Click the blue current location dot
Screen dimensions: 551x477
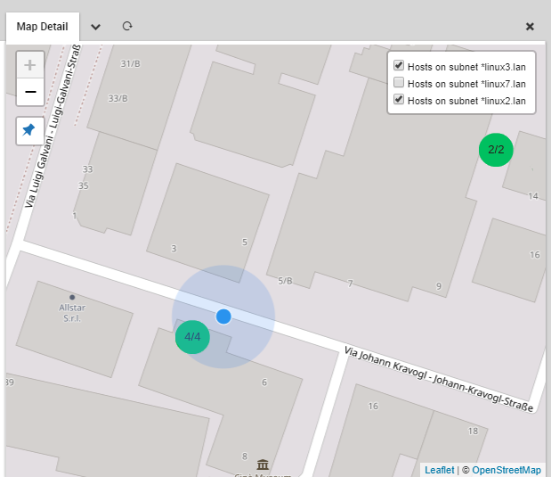[x=223, y=317]
